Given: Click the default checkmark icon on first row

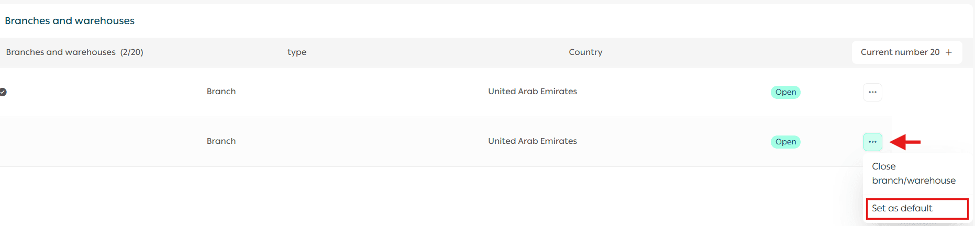Looking at the screenshot, I should (x=3, y=92).
